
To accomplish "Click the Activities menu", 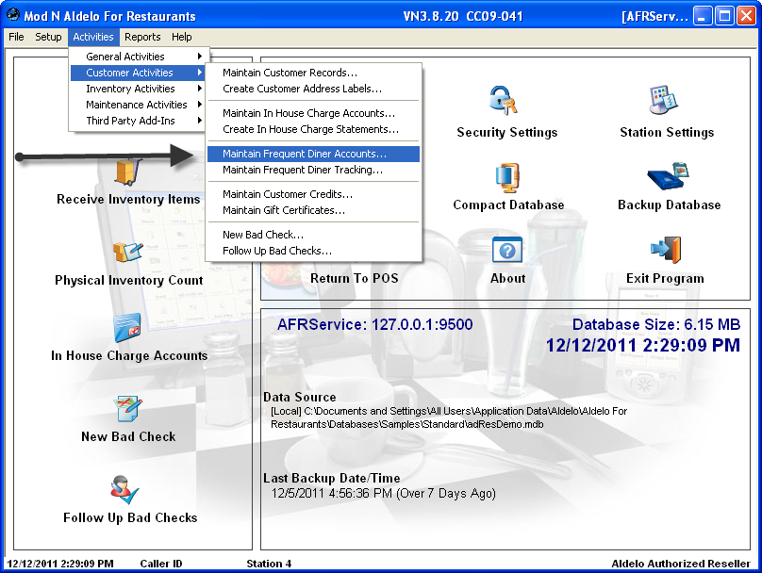I will [x=92, y=37].
